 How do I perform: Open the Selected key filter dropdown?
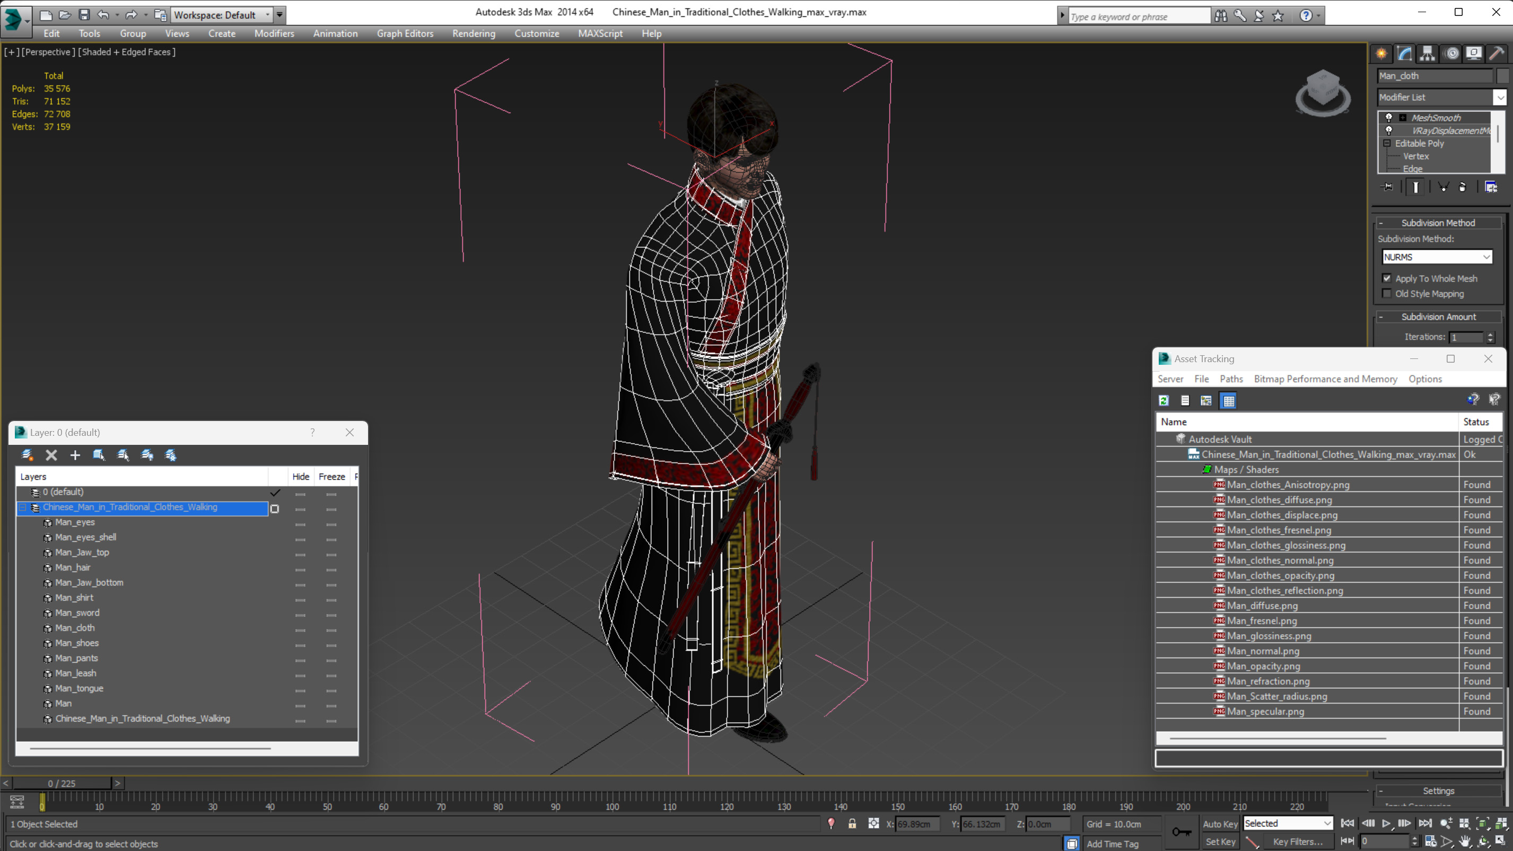tap(1288, 823)
